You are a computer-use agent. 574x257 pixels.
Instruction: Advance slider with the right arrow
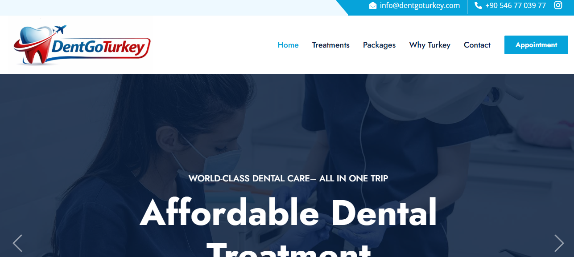(559, 243)
